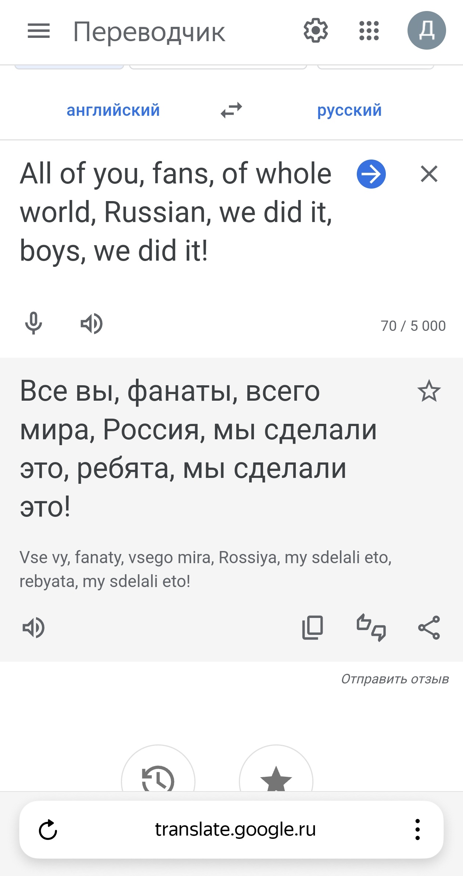This screenshot has height=876, width=463.
Task: Click the Отправить отзыв link
Action: (395, 679)
